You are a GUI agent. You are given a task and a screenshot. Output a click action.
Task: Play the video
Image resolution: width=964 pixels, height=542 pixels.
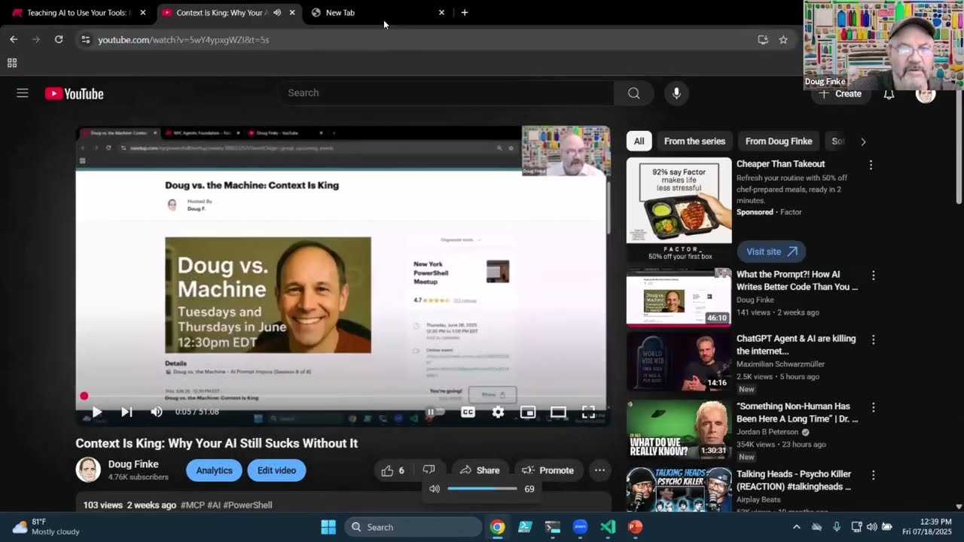[96, 412]
